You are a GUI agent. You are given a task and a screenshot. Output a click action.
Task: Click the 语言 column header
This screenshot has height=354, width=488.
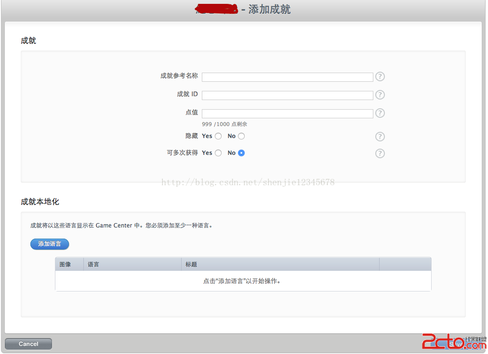(x=132, y=264)
